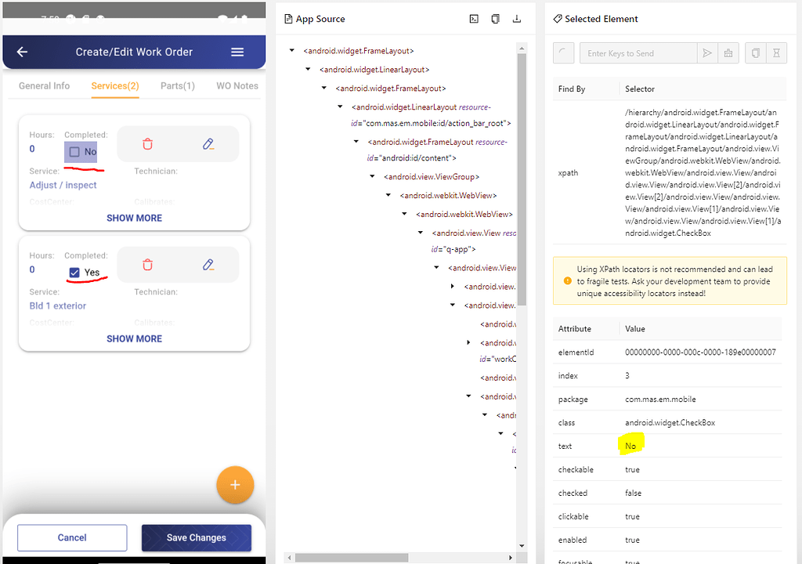This screenshot has width=802, height=564.
Task: Copy the XML source to clipboard
Action: [x=495, y=18]
